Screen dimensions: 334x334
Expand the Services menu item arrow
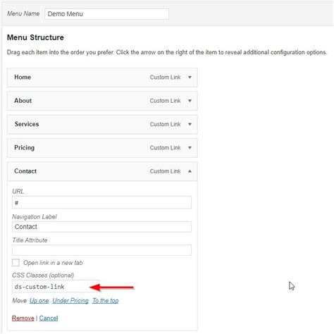[x=190, y=124]
